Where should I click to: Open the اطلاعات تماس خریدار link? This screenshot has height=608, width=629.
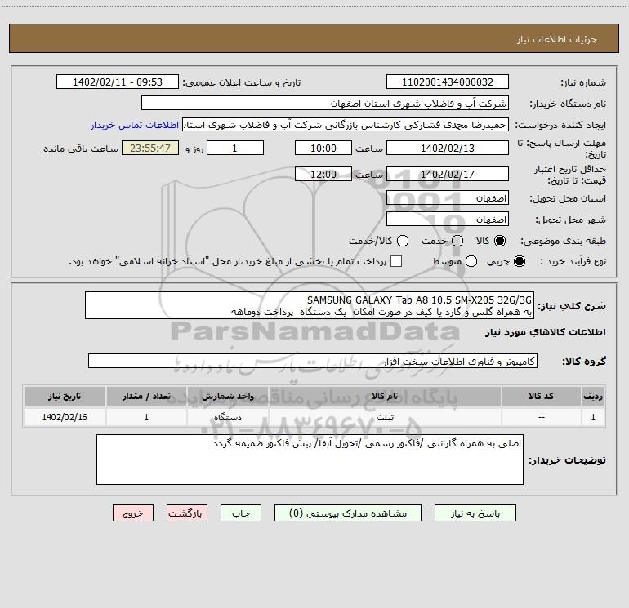pos(135,125)
